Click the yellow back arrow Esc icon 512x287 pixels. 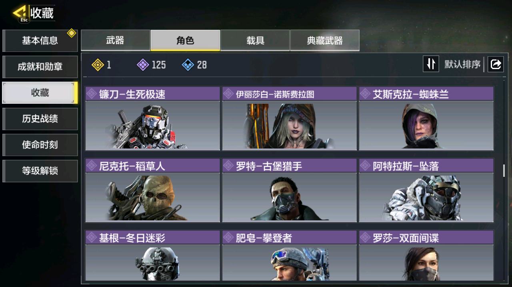20,14
